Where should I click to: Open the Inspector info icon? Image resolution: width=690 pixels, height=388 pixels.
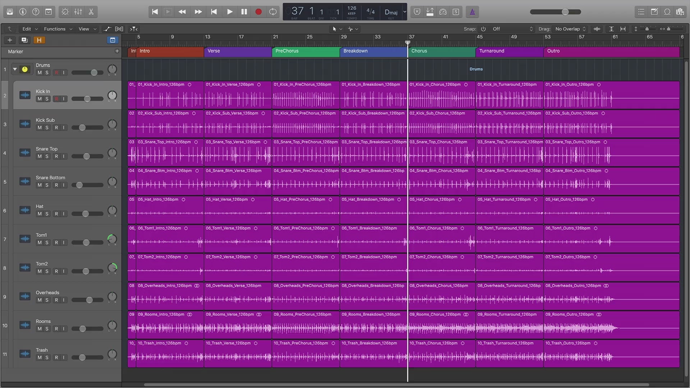(x=23, y=12)
